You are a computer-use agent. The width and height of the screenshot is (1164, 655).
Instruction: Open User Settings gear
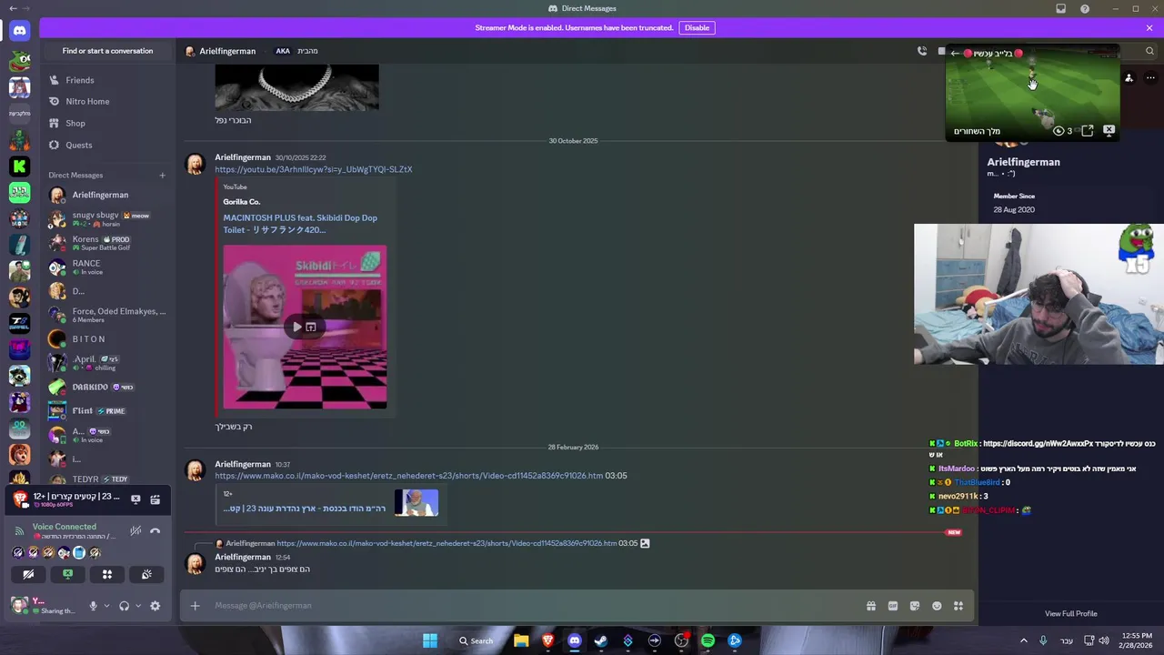155,606
